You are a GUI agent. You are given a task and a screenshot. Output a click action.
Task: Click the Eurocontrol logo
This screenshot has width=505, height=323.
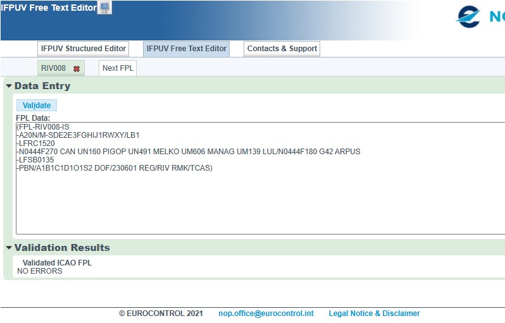click(x=468, y=16)
